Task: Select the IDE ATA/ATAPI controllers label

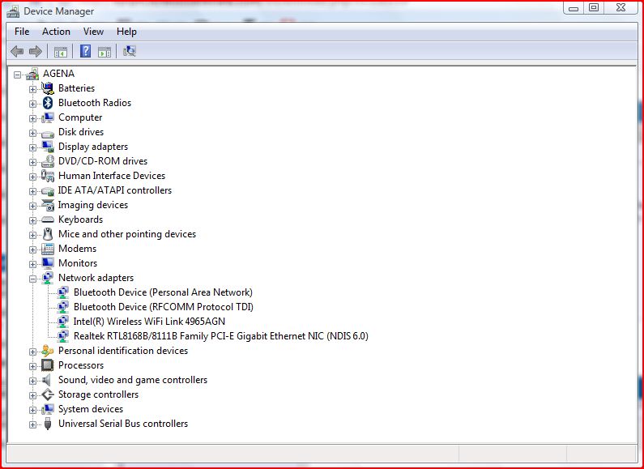Action: pyautogui.click(x=115, y=190)
